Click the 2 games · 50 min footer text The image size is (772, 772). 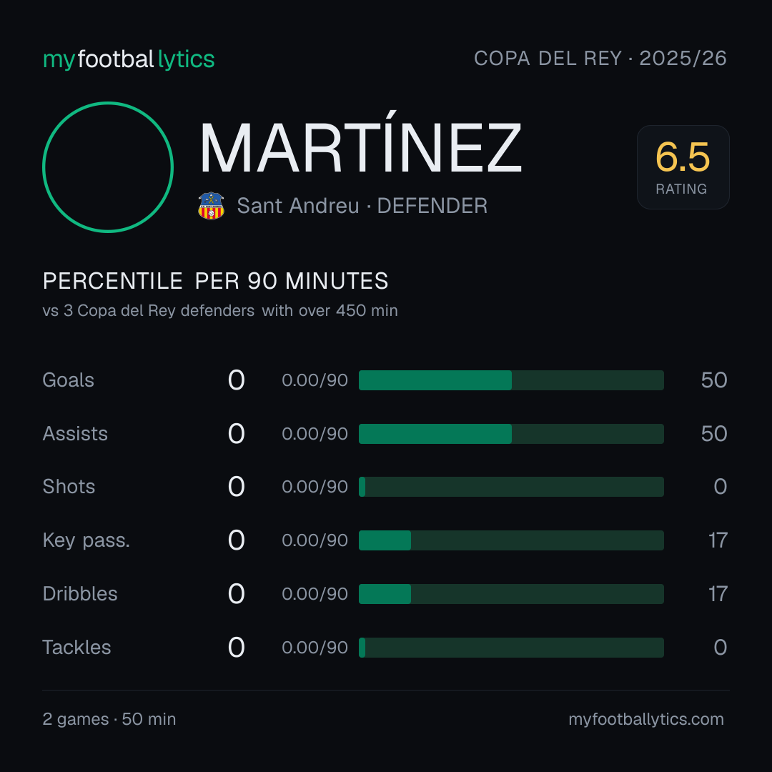(109, 719)
